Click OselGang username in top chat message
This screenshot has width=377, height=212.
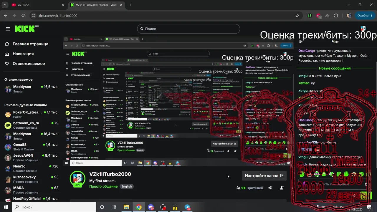click(x=306, y=51)
